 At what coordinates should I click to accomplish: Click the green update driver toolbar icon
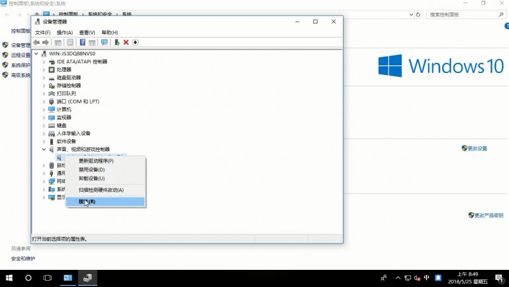117,43
